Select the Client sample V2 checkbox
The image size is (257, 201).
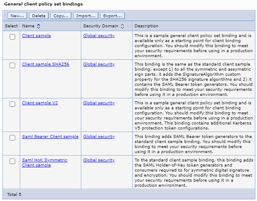point(13,104)
